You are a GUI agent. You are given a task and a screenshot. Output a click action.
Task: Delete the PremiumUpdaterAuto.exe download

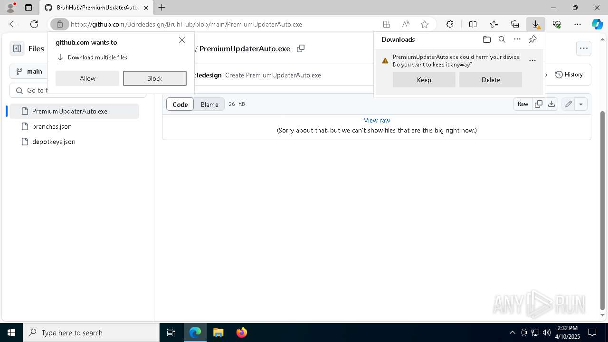(x=491, y=80)
